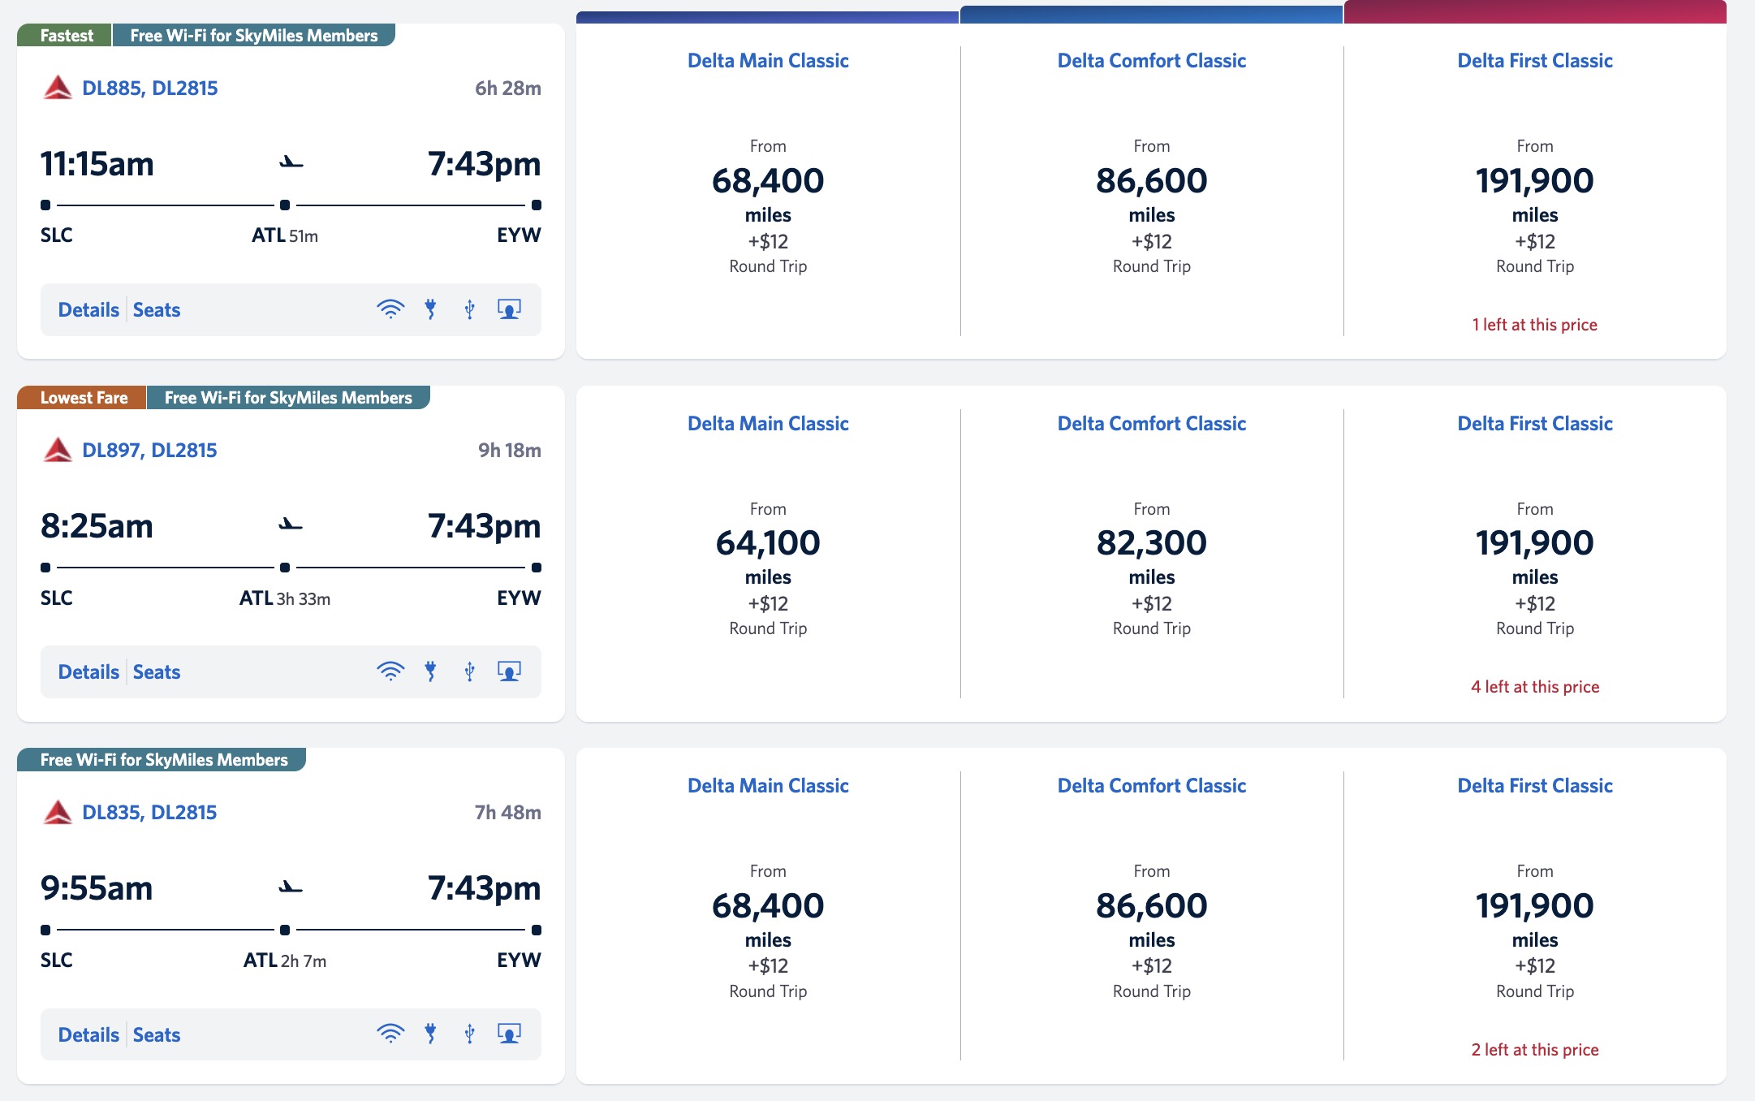Click Delta Comfort Classic heading in DL835 row
Image resolution: width=1755 pixels, height=1101 pixels.
pyautogui.click(x=1152, y=785)
